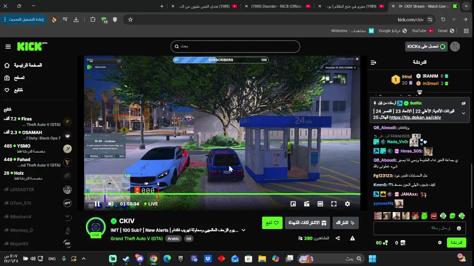This screenshot has height=266, width=474.
Task: Open Grand Theft Auto V (GTA) category link
Action: point(137,239)
